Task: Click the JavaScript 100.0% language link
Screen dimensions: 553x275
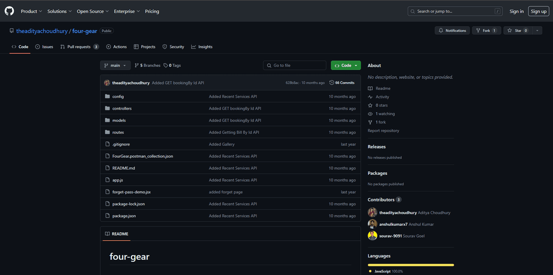Action: (x=386, y=271)
